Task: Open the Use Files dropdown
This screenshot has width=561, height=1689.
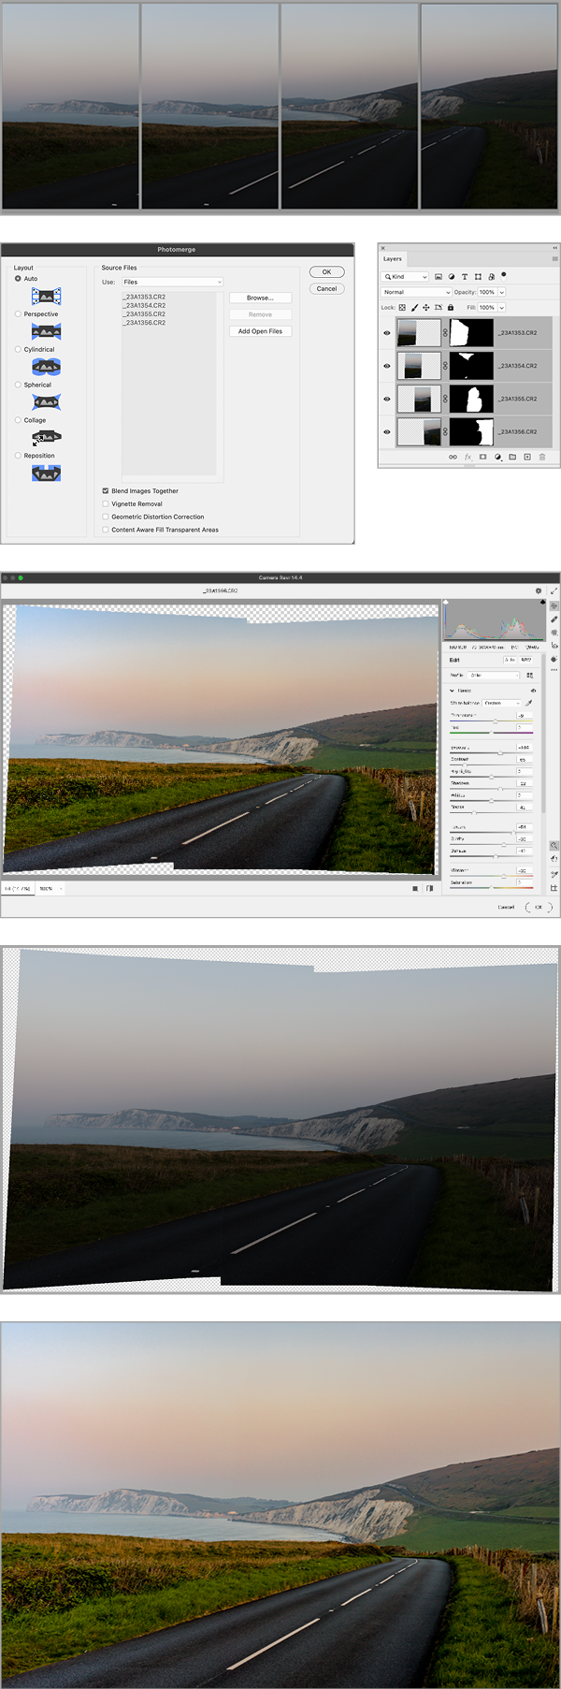Action: click(173, 282)
